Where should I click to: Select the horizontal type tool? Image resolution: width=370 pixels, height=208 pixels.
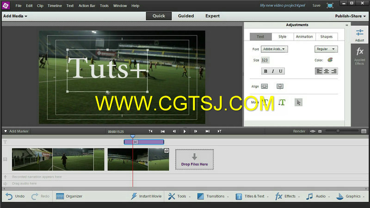(x=265, y=102)
